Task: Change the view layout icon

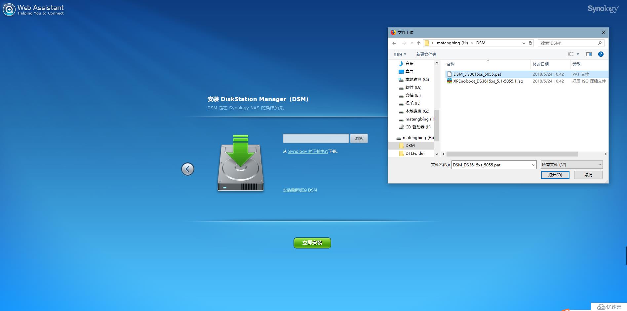Action: (x=571, y=54)
